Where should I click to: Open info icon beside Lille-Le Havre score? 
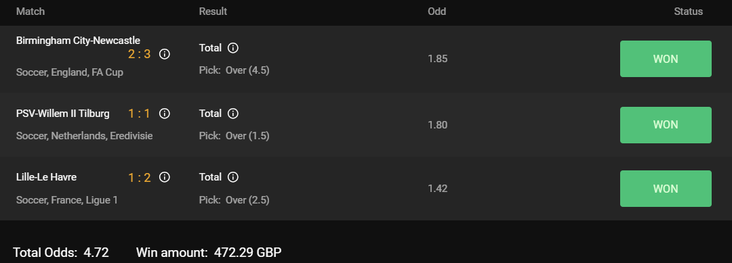click(164, 177)
